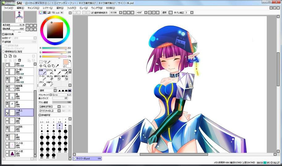Toggle the 選択領域表示 checkbox
Screen dimensions: 282x166
(92, 13)
